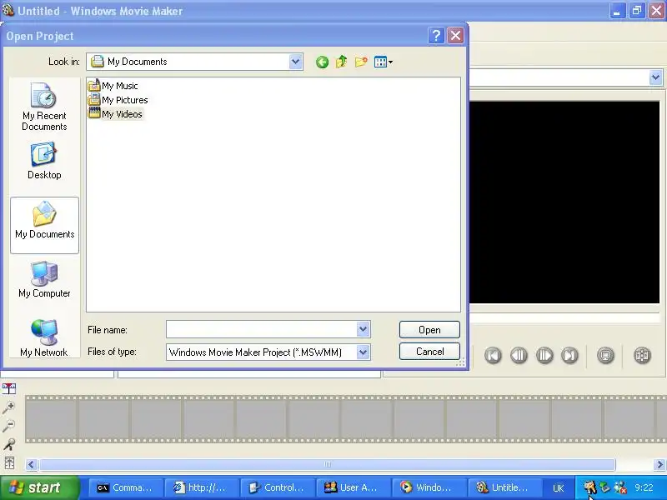Browse My Network places
This screenshot has width=667, height=500.
pyautogui.click(x=44, y=338)
